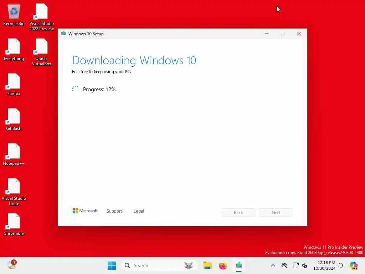Open the clock showing 12:13 PM
Screen dimensions: 365x274
(324, 265)
